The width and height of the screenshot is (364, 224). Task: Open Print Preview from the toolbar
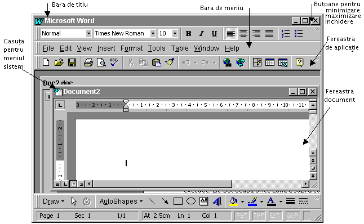[x=101, y=62]
